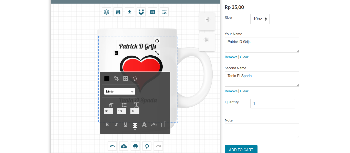Image resolution: width=350 pixels, height=153 pixels.
Task: Click the Note text area
Action: tap(262, 131)
